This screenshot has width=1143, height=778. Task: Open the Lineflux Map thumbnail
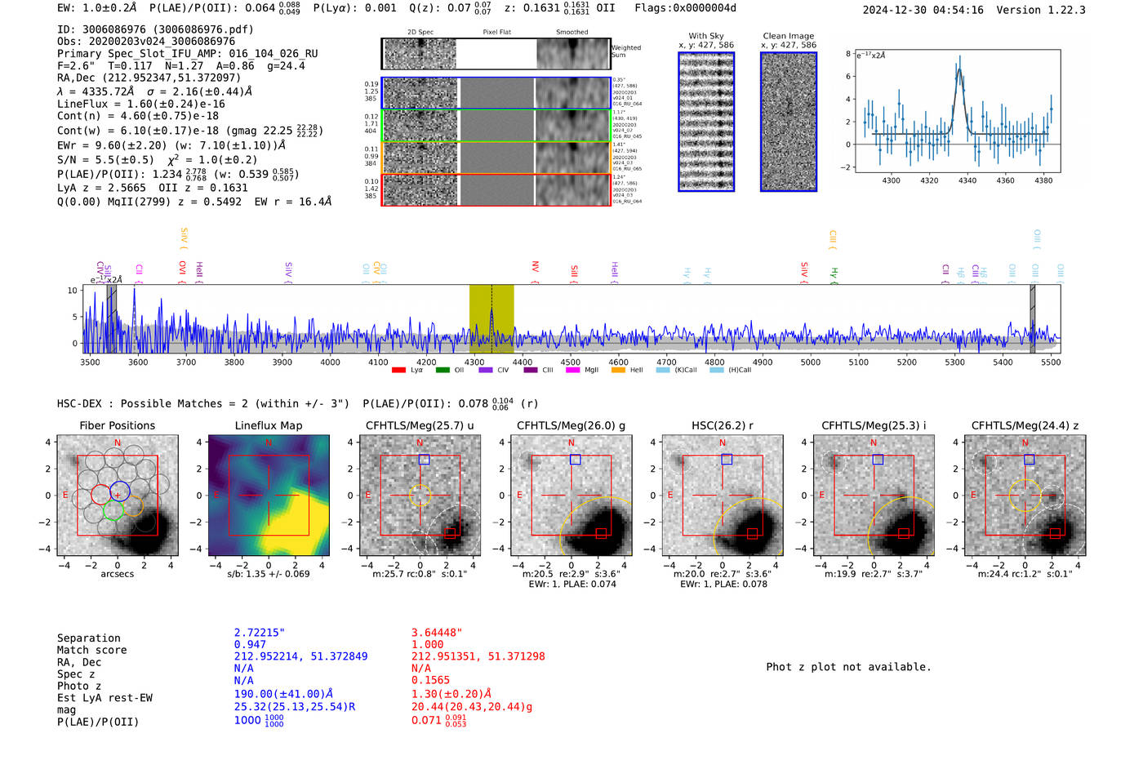click(269, 496)
